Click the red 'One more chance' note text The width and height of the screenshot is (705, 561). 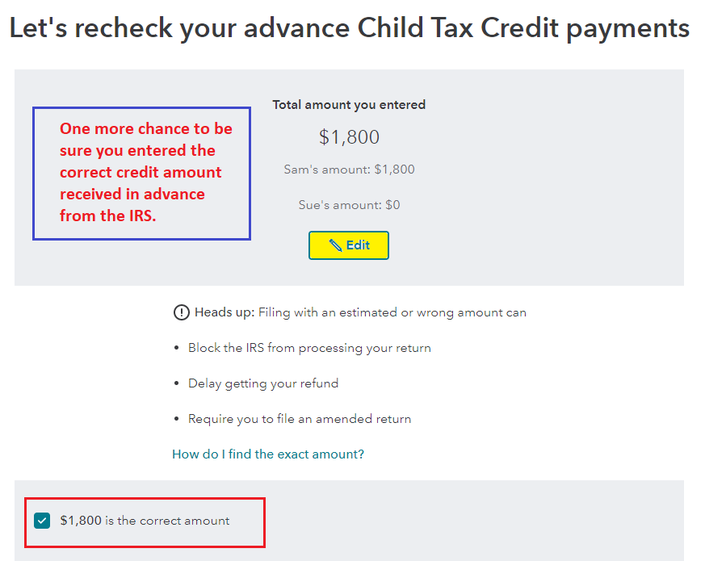[145, 172]
